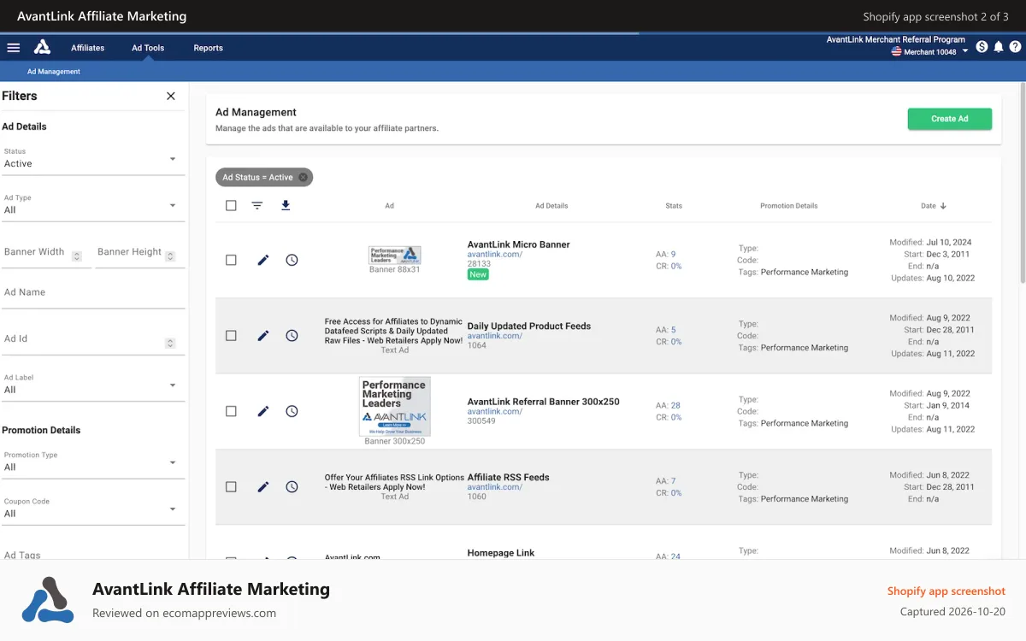Open the Coupon Code dropdown
The image size is (1026, 641).
pyautogui.click(x=92, y=509)
